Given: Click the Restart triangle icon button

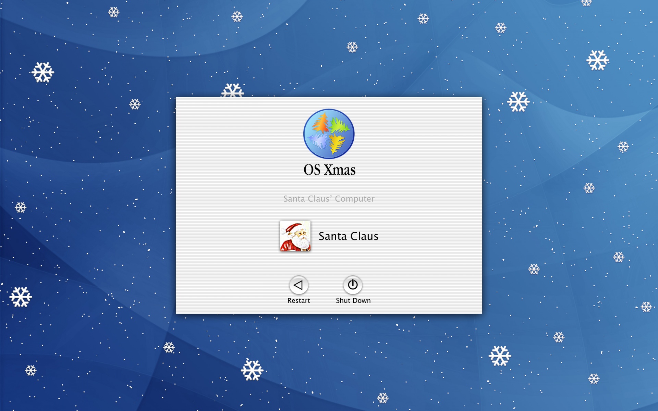Looking at the screenshot, I should coord(298,285).
